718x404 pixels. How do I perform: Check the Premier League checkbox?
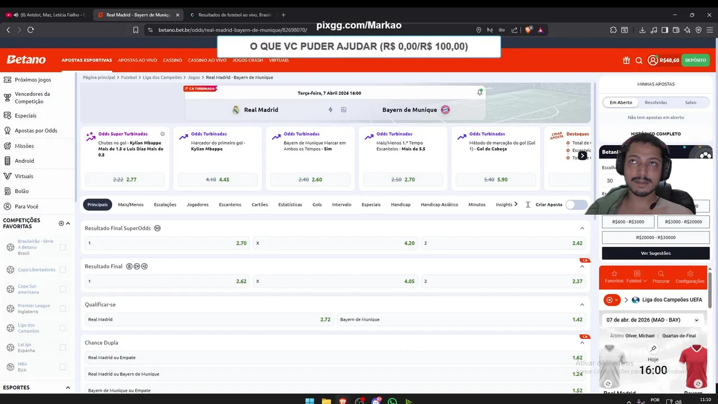point(63,309)
